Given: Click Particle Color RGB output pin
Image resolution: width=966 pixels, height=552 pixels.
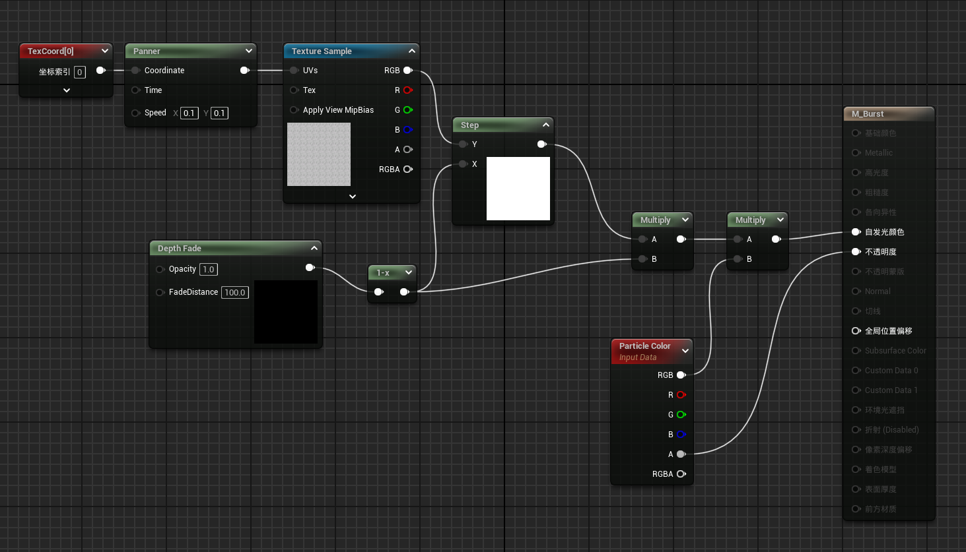Looking at the screenshot, I should [x=681, y=375].
